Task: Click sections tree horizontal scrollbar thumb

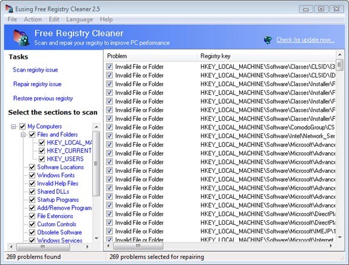Action: 42,247
